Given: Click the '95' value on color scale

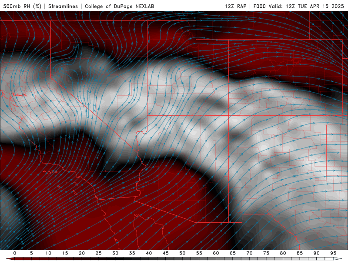Looking at the screenshot, I should pos(333,253).
